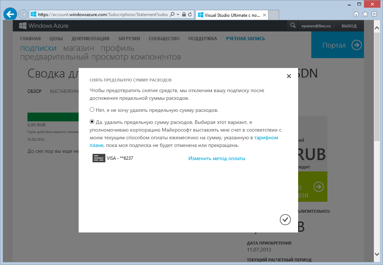The image size is (383, 265).
Task: Open the ПОДДЕРЖКА menu item
Action: (x=203, y=38)
